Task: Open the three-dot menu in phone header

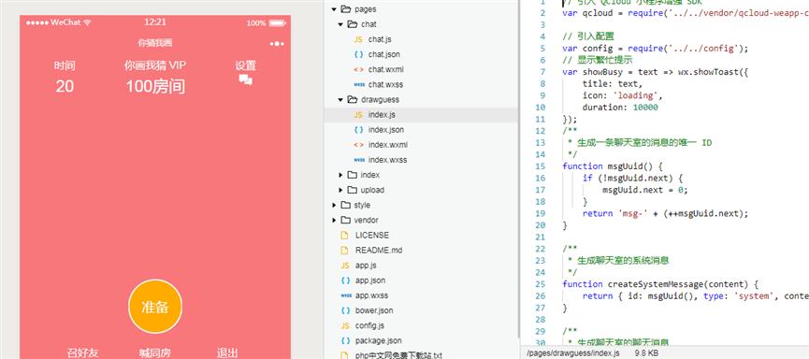Action: [277, 44]
